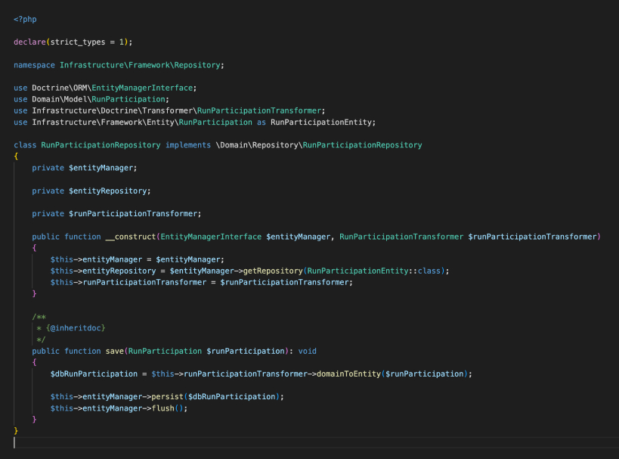Select the private $runParticipationTransformer property declaration
The image size is (619, 459).
pos(116,213)
